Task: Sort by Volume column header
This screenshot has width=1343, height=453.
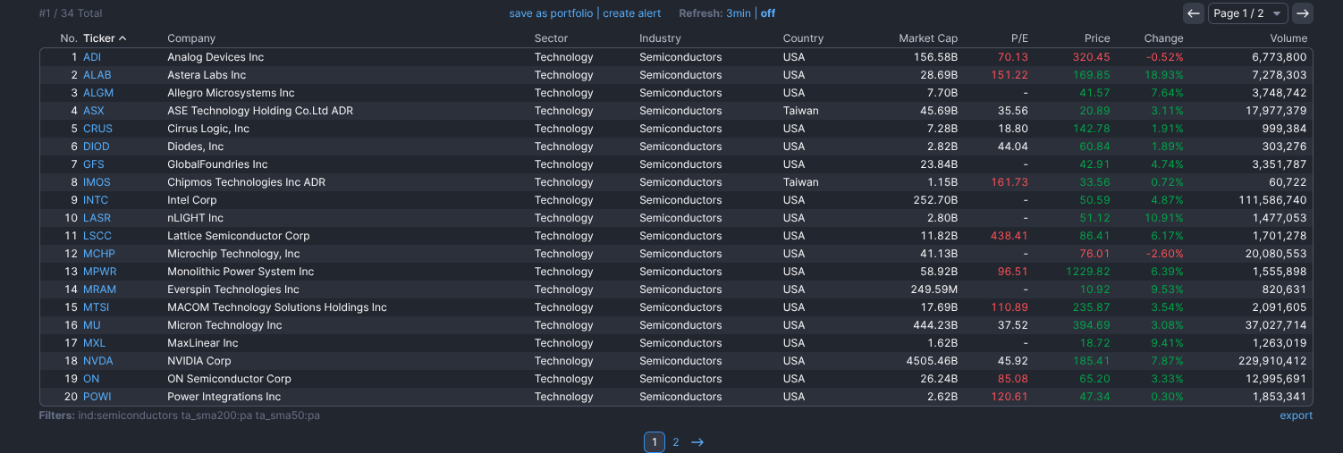Action: tap(1288, 38)
